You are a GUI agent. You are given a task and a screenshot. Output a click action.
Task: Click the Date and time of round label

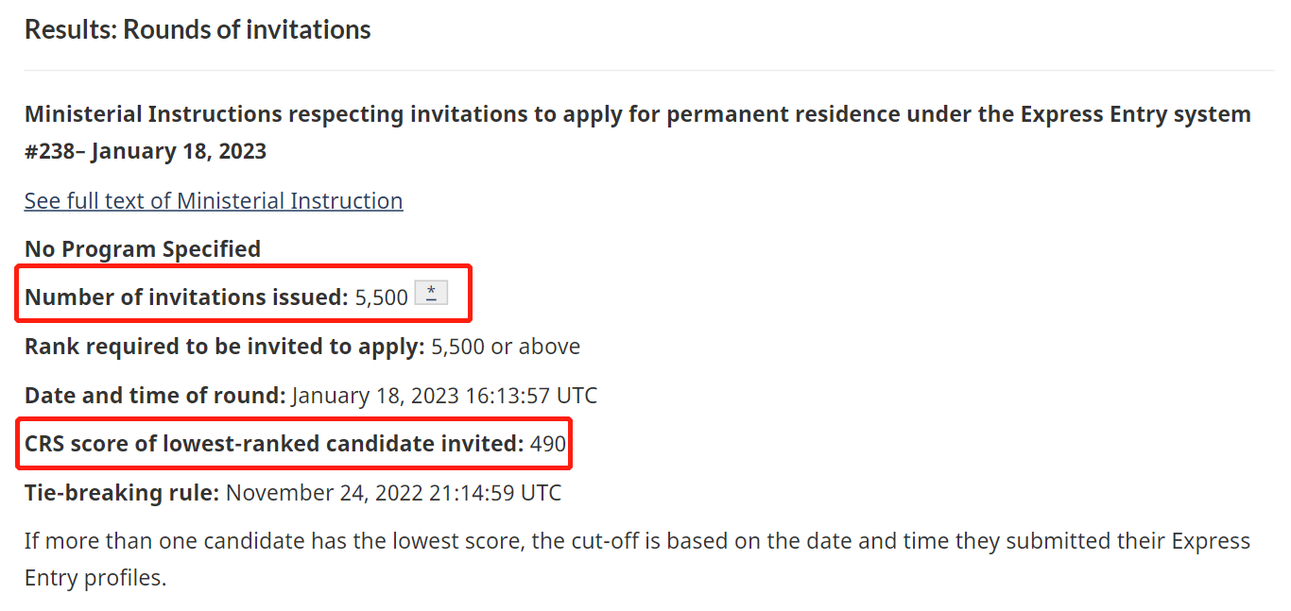point(155,395)
